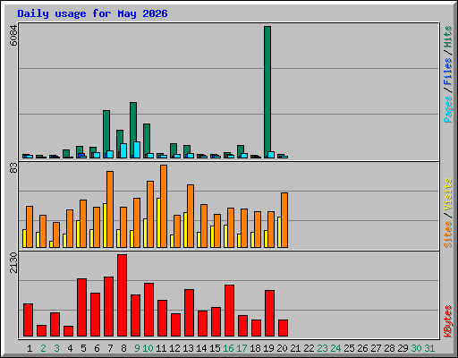Click day label 21 on the x-axis
Image resolution: width=458 pixels, height=358 pixels.
tap(295, 348)
